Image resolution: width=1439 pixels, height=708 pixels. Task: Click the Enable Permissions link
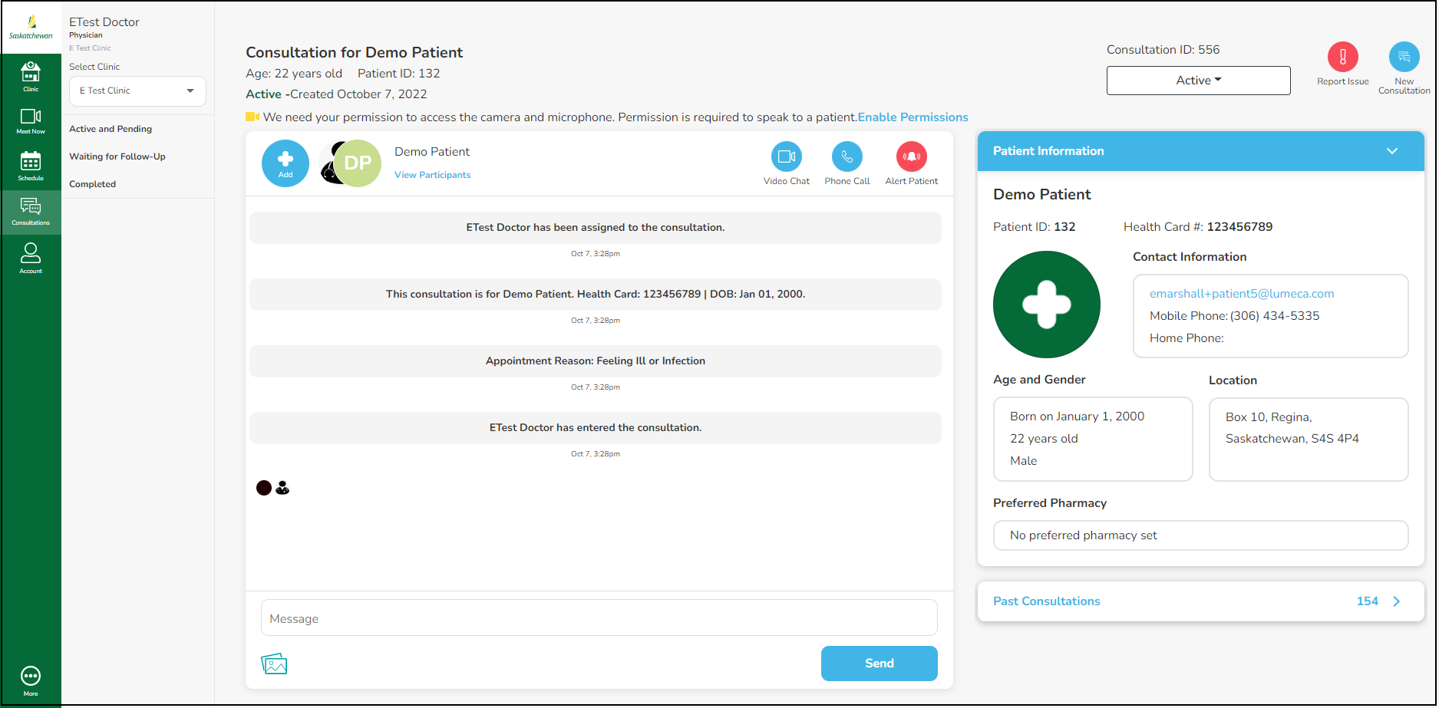point(913,117)
